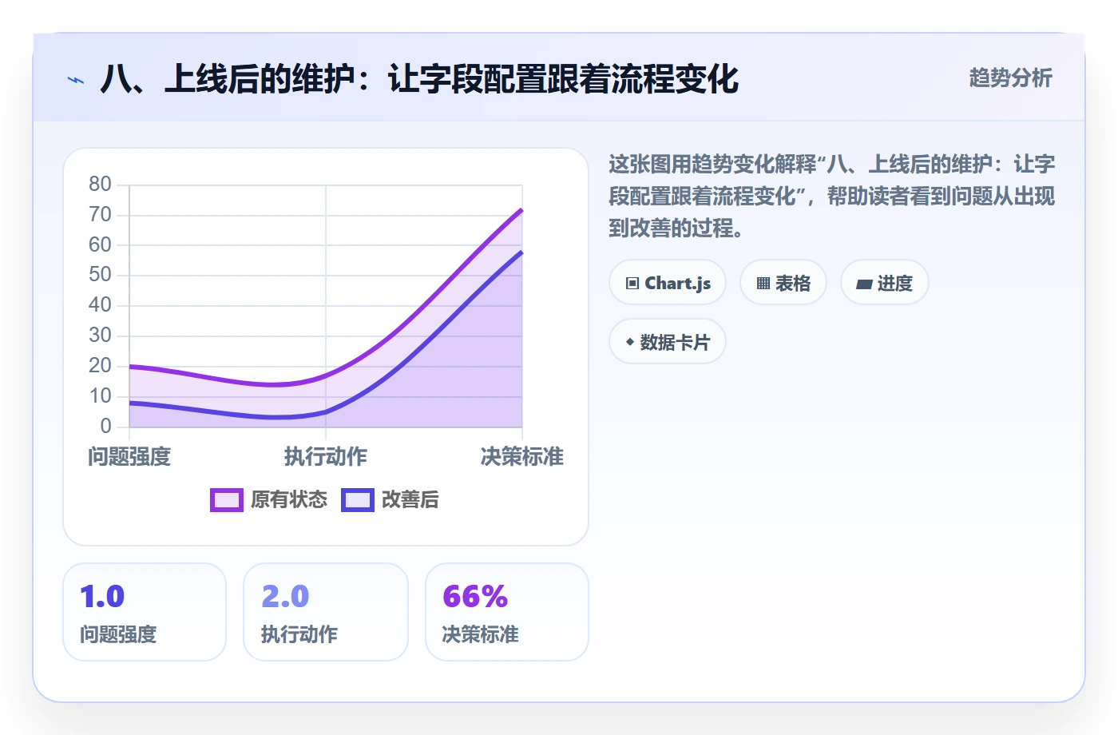1118x735 pixels.
Task: Click the 原有状态 legend label
Action: [x=289, y=500]
